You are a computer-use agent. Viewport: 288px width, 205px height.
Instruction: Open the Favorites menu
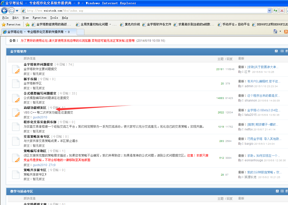[39, 18]
